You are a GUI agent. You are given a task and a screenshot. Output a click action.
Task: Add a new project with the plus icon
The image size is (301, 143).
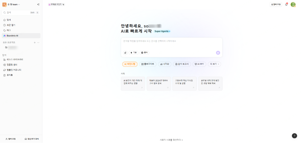(x=35, y=42)
